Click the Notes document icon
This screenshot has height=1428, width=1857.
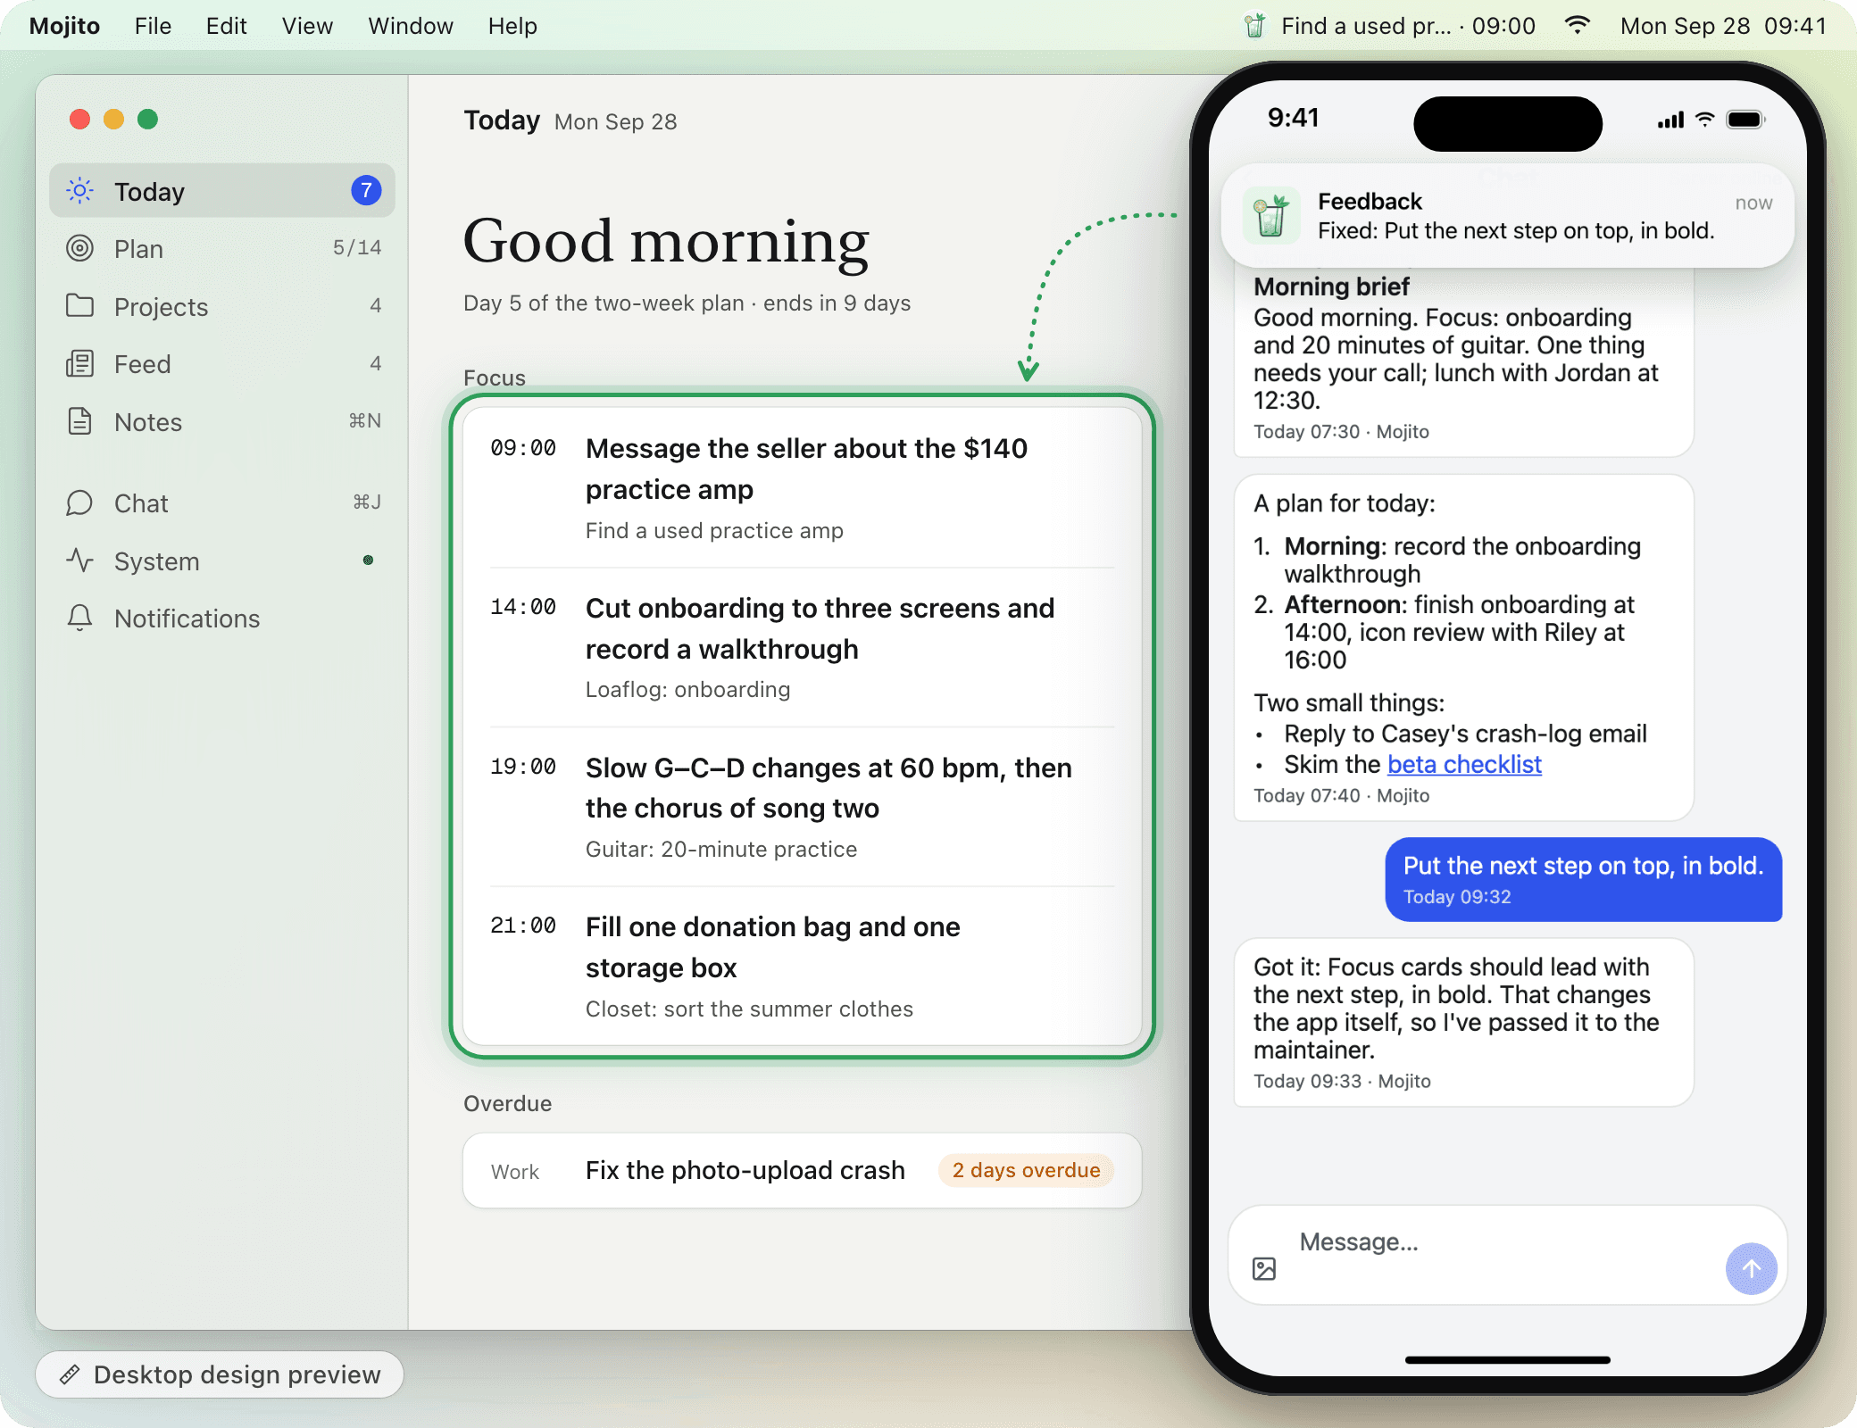[x=79, y=421]
